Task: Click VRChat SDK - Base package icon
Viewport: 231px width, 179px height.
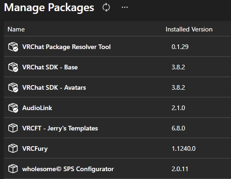Action: tap(13, 67)
